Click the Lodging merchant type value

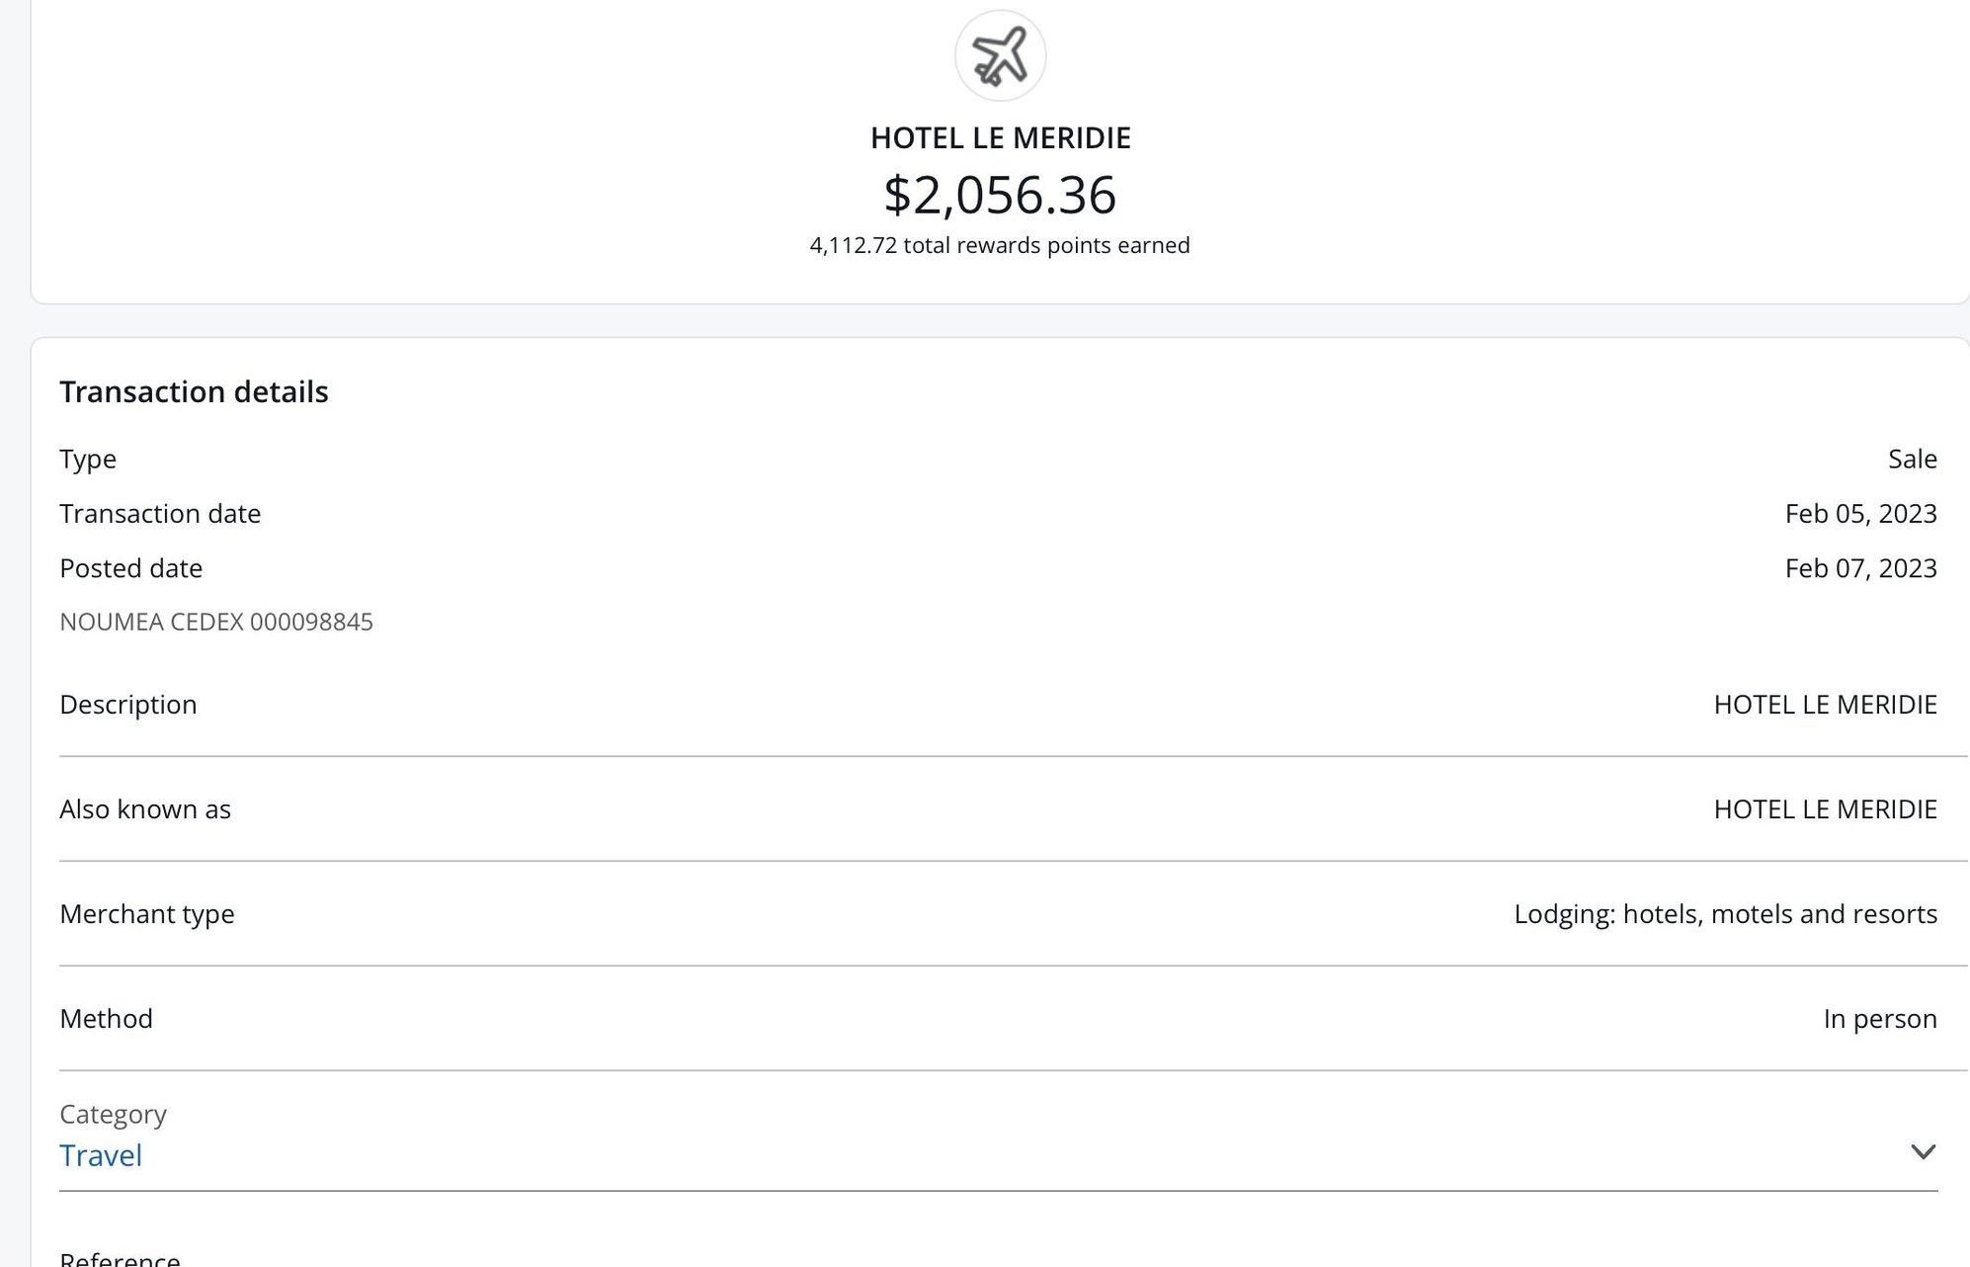click(x=1725, y=913)
